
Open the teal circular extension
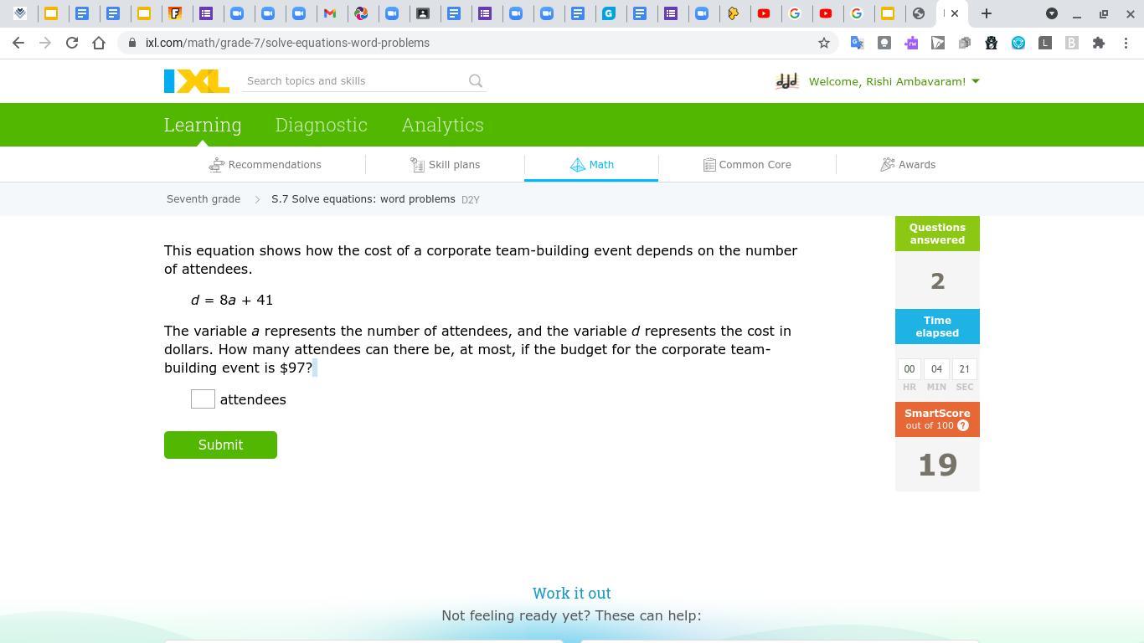(x=1018, y=43)
